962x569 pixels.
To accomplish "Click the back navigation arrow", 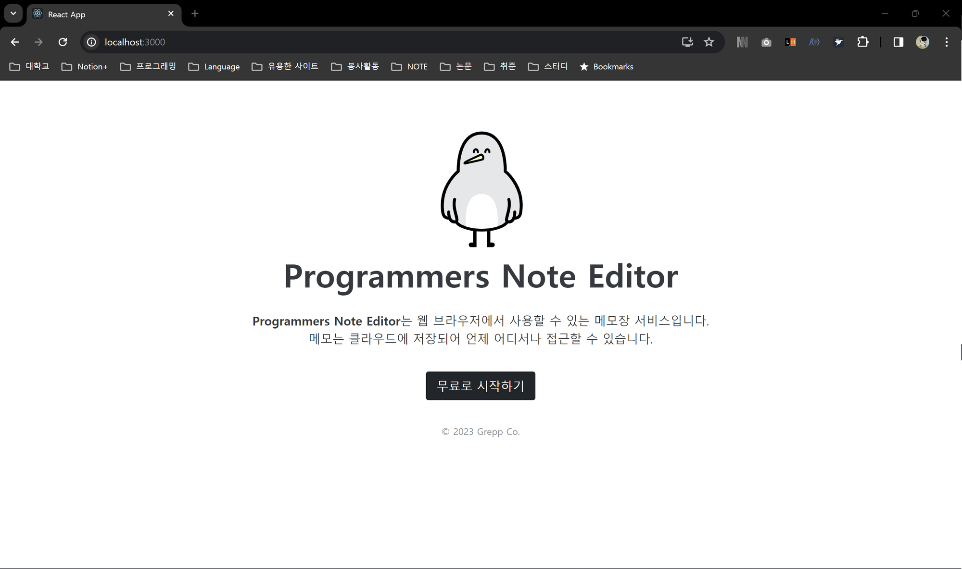I will coord(15,42).
